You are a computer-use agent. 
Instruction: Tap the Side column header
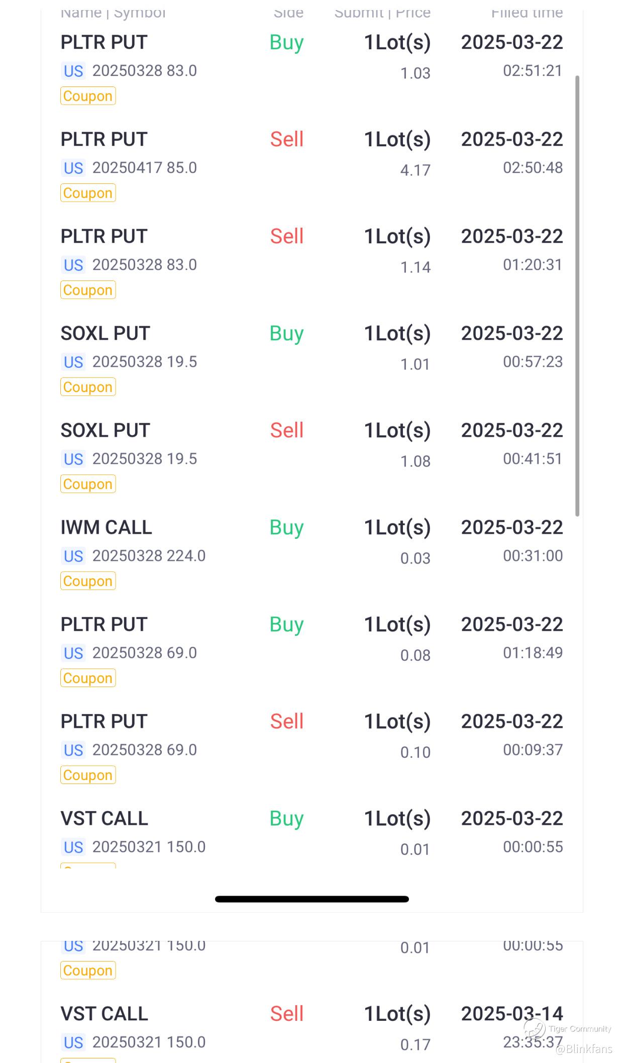click(288, 13)
